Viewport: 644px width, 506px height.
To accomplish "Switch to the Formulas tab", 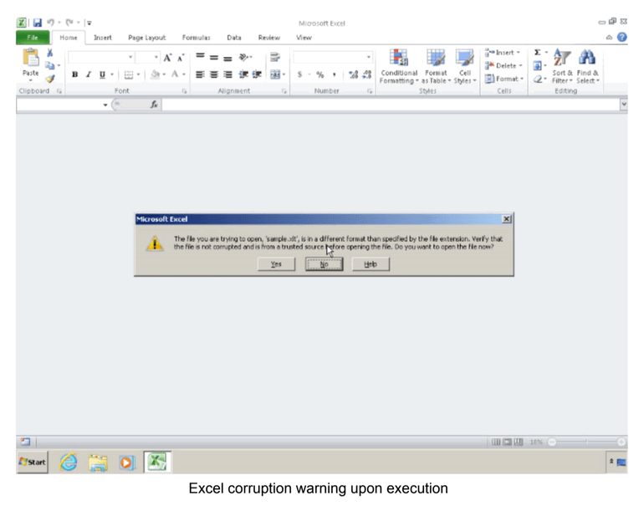I will [x=196, y=38].
